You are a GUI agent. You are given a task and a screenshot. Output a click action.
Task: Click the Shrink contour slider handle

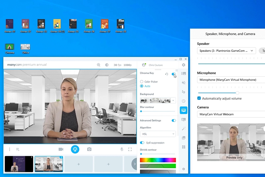[141, 154]
